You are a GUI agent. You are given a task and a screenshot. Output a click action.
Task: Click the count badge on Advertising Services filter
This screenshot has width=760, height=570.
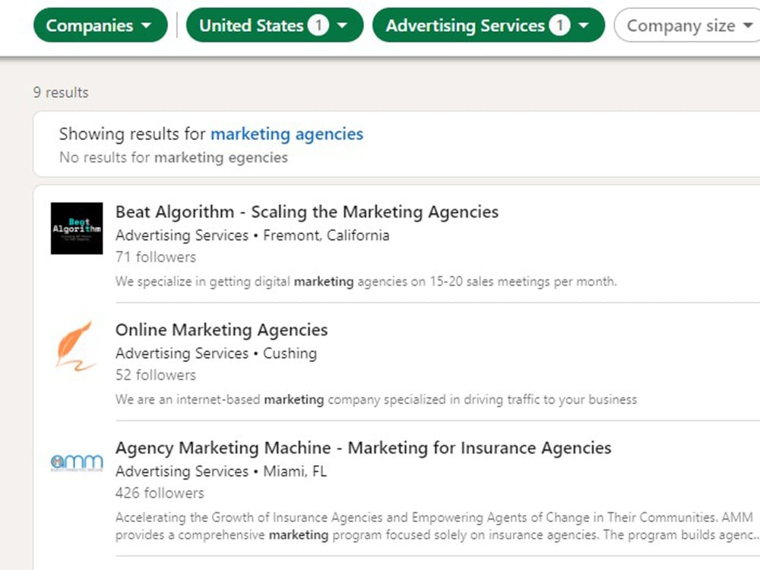click(x=559, y=25)
